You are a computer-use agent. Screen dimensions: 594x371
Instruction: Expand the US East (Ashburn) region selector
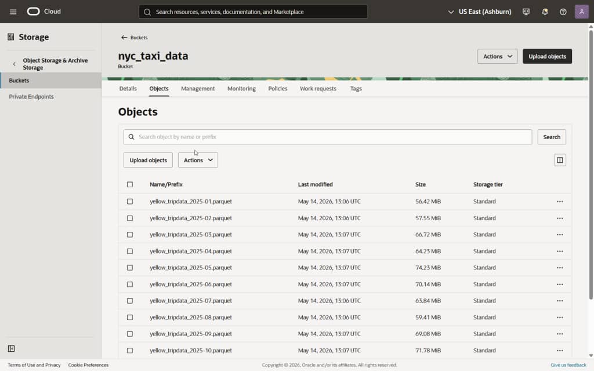coord(479,12)
